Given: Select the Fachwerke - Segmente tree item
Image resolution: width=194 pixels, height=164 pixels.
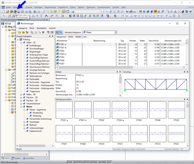Looking at the screenshot, I should pos(40,82).
